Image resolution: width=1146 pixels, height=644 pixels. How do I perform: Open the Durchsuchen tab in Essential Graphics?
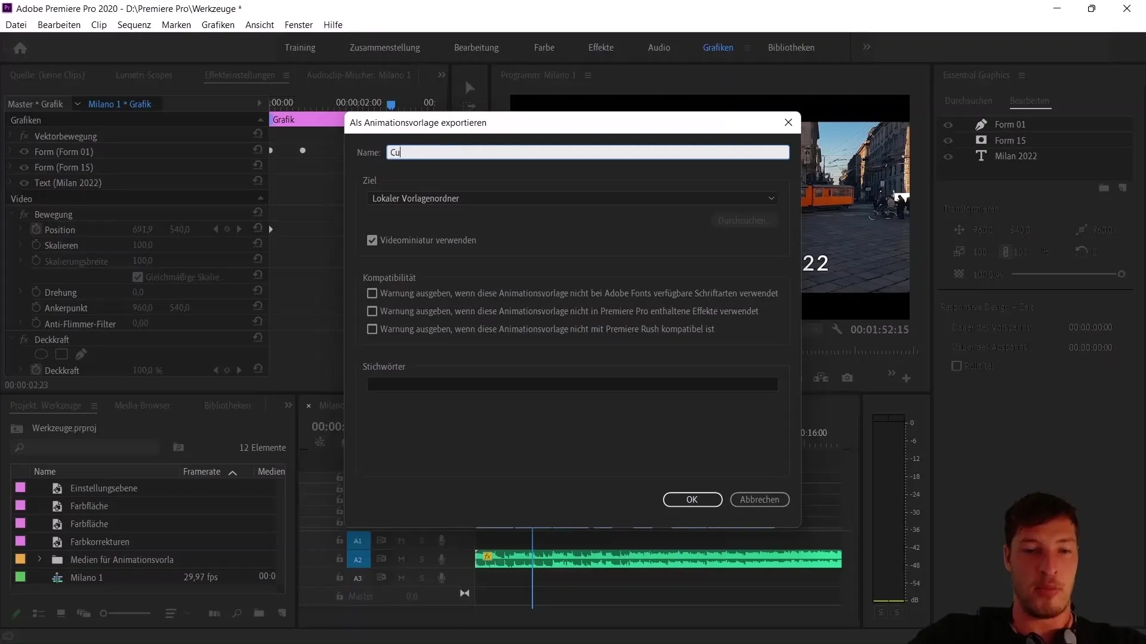968,101
